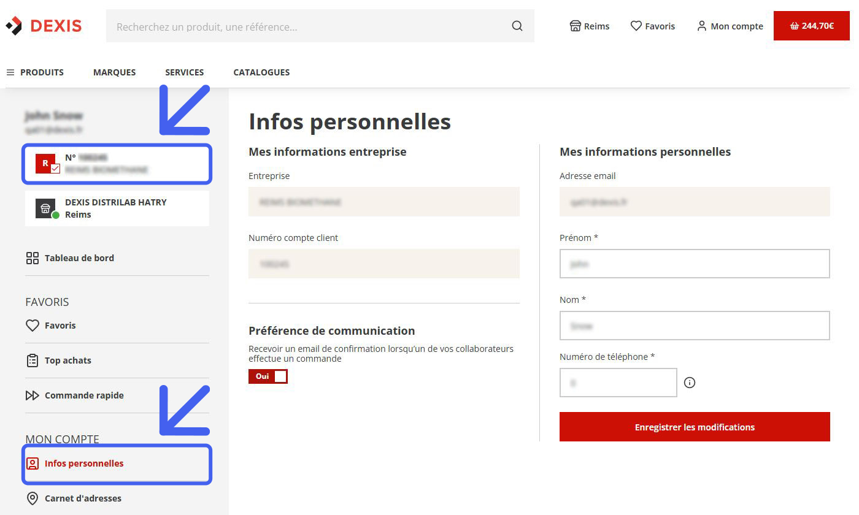Click the Carnet d'adresses pin icon
The width and height of the screenshot is (859, 515).
(33, 498)
